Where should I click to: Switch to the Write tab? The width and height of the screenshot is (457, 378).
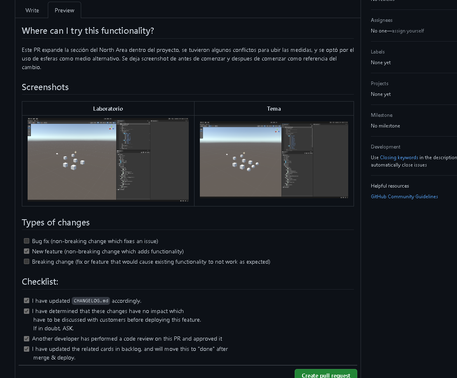click(x=32, y=10)
